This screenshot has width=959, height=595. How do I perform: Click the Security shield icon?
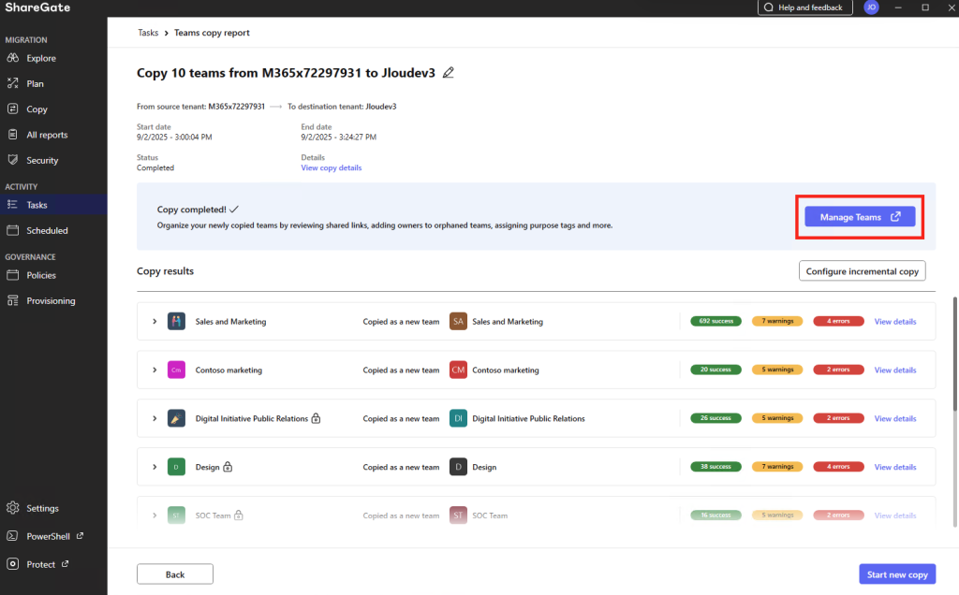tap(13, 160)
